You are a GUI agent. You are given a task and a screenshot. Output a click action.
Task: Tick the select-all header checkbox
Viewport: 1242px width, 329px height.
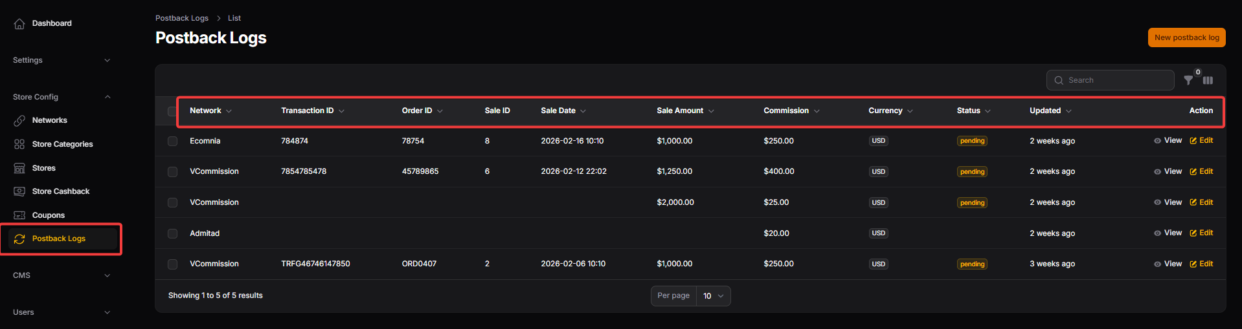[172, 111]
